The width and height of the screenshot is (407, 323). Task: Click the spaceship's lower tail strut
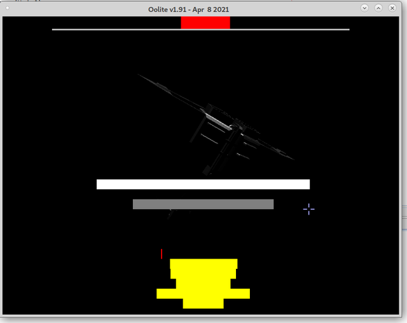(210, 167)
